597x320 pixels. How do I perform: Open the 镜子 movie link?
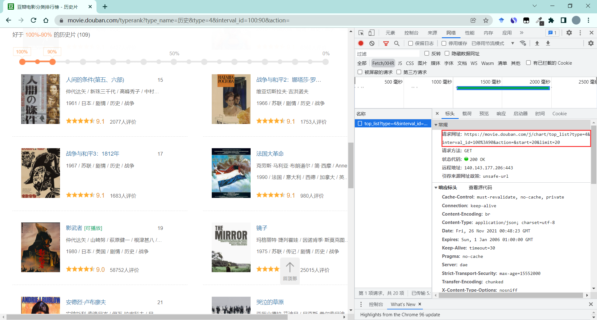pos(262,228)
